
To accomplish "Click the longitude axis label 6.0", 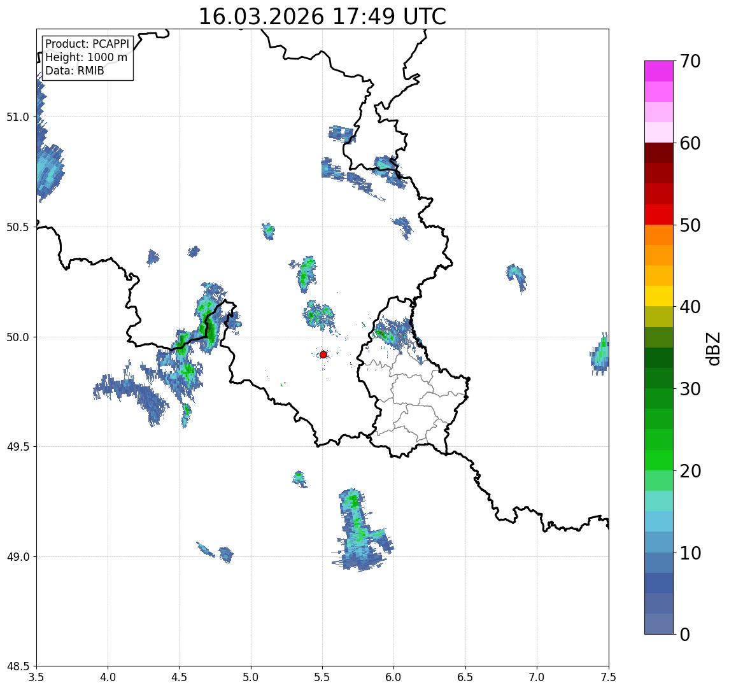I will coord(394,677).
